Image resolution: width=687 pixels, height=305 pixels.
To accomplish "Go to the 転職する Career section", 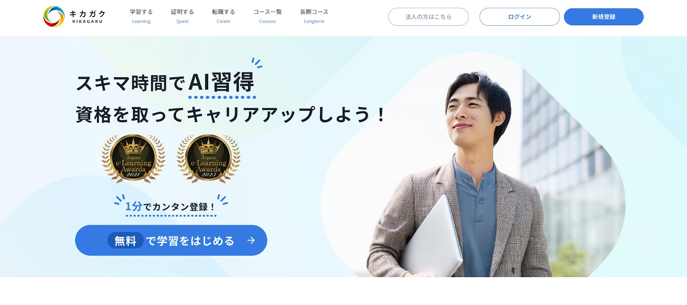I will 224,16.
